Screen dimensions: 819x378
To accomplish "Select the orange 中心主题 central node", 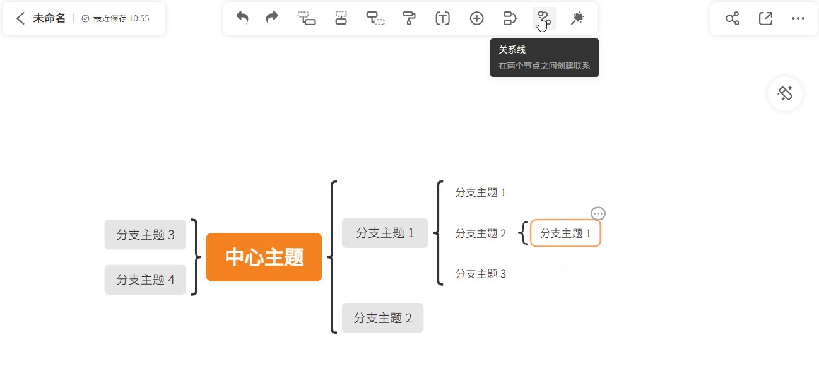I will click(264, 257).
